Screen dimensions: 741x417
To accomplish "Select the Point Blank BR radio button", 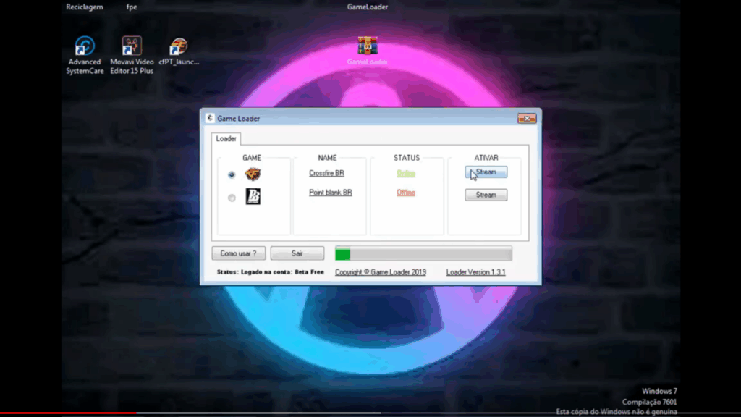I will pos(232,198).
